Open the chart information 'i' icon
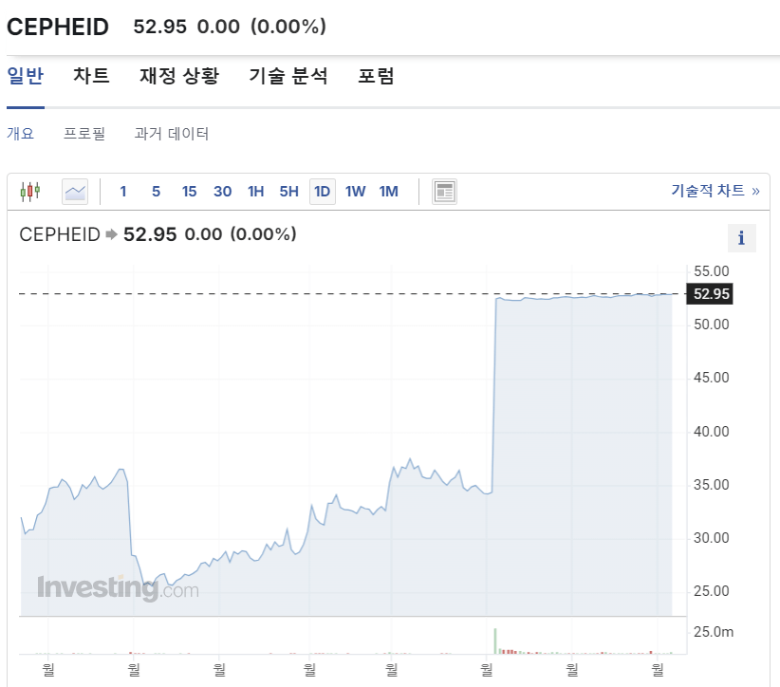Image resolution: width=780 pixels, height=687 pixels. tap(741, 238)
